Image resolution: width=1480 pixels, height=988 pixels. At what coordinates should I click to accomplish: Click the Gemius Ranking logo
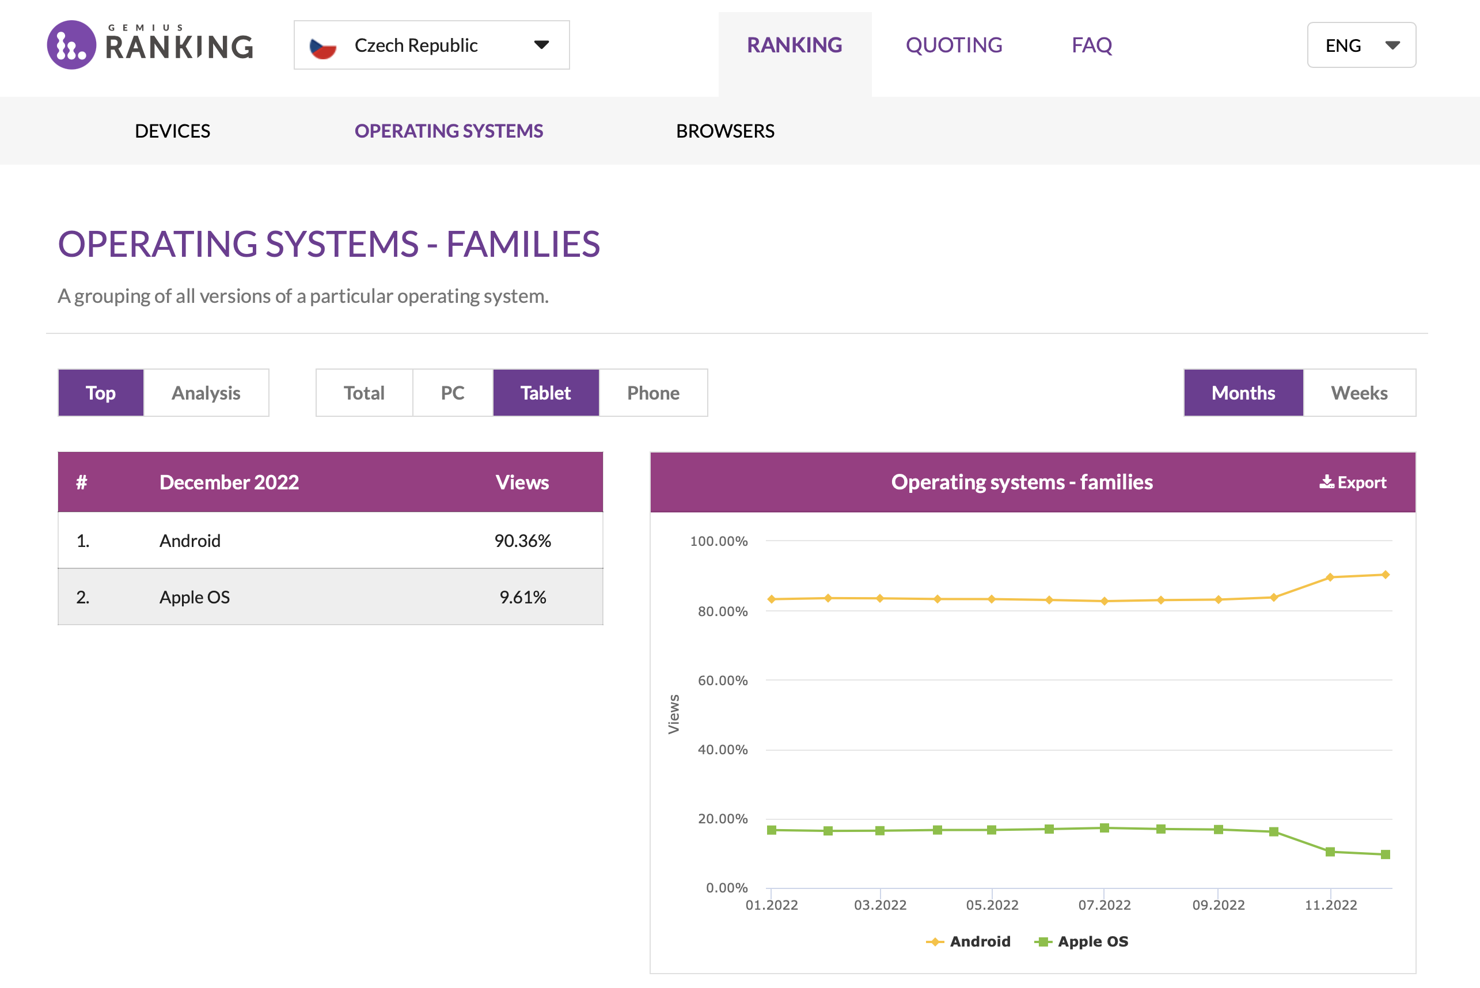[x=149, y=45]
